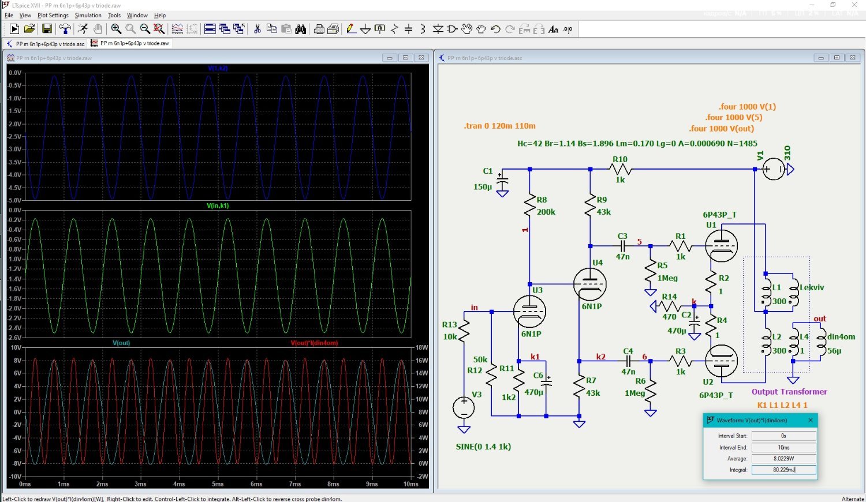Image resolution: width=866 pixels, height=502 pixels.
Task: Pick the Ground symbol tool
Action: point(365,29)
